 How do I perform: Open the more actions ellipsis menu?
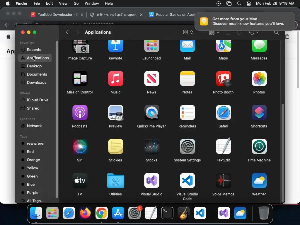[x=254, y=32]
